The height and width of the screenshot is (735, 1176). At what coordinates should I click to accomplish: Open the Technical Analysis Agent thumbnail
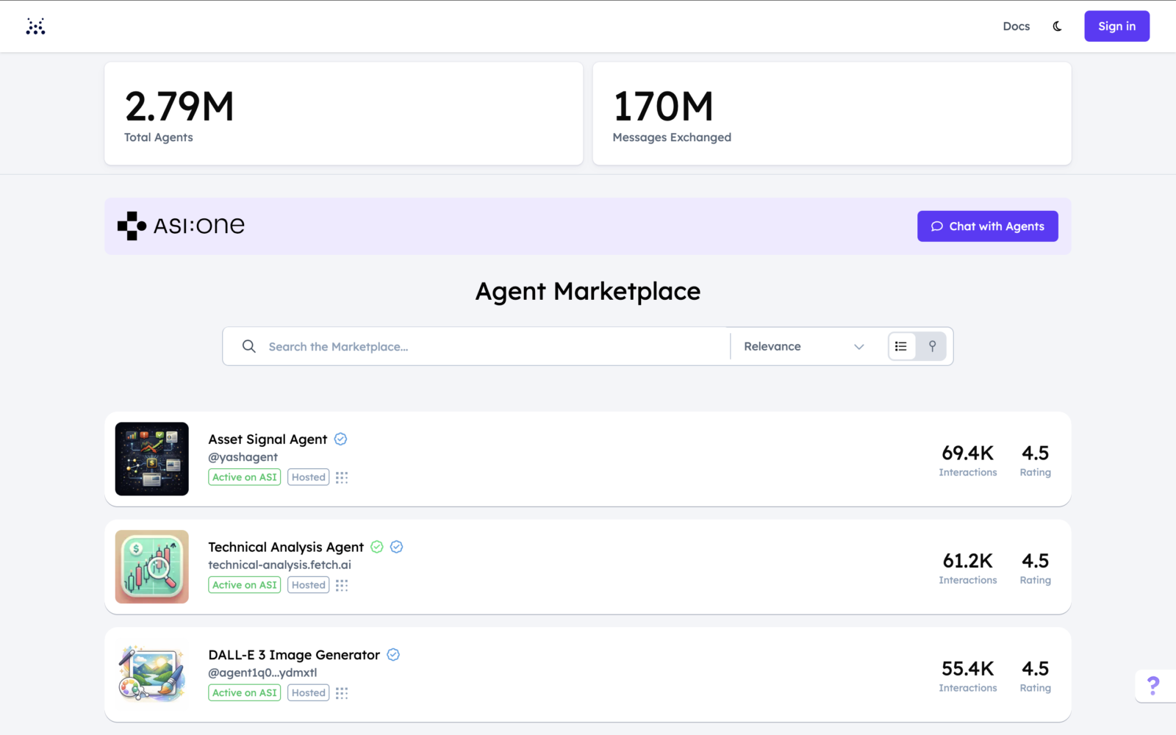click(x=152, y=567)
